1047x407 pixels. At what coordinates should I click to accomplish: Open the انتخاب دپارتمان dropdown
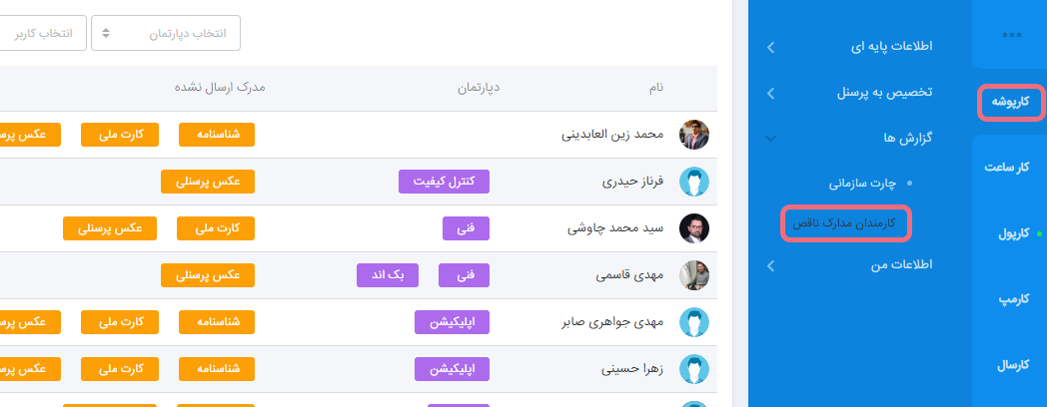pyautogui.click(x=166, y=33)
